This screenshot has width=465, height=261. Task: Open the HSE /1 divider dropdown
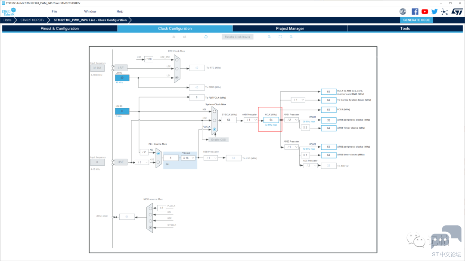point(142,162)
